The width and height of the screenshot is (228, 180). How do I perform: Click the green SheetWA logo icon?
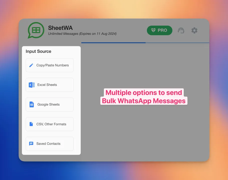point(36,30)
